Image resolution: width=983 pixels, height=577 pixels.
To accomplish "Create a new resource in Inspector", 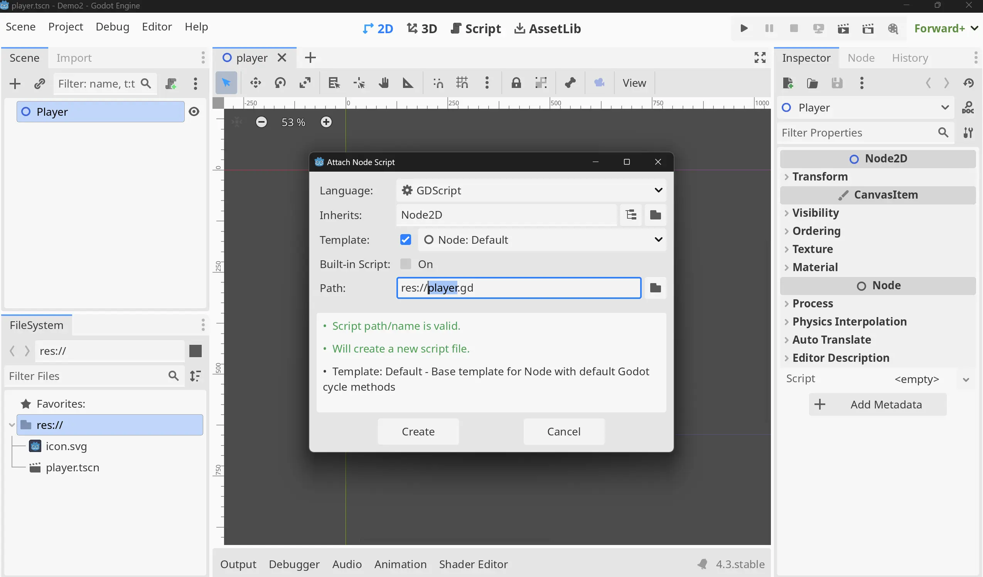I will 787,83.
